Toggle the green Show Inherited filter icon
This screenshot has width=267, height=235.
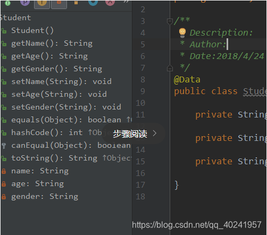click(7, 3)
